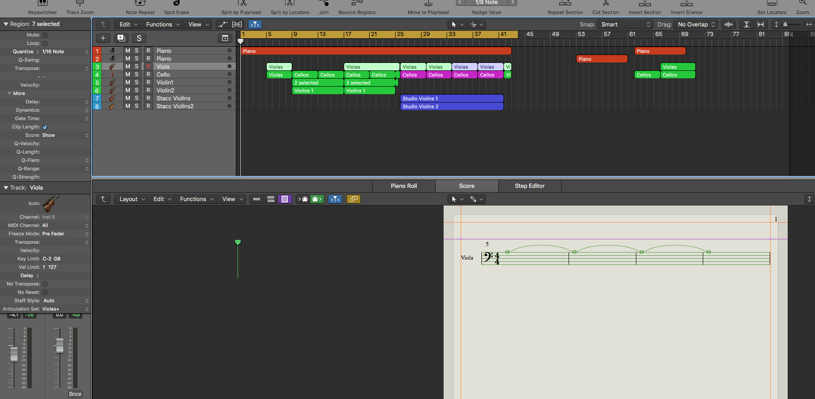
Task: Click the vertical auto zoom icon
Action: [x=746, y=25]
